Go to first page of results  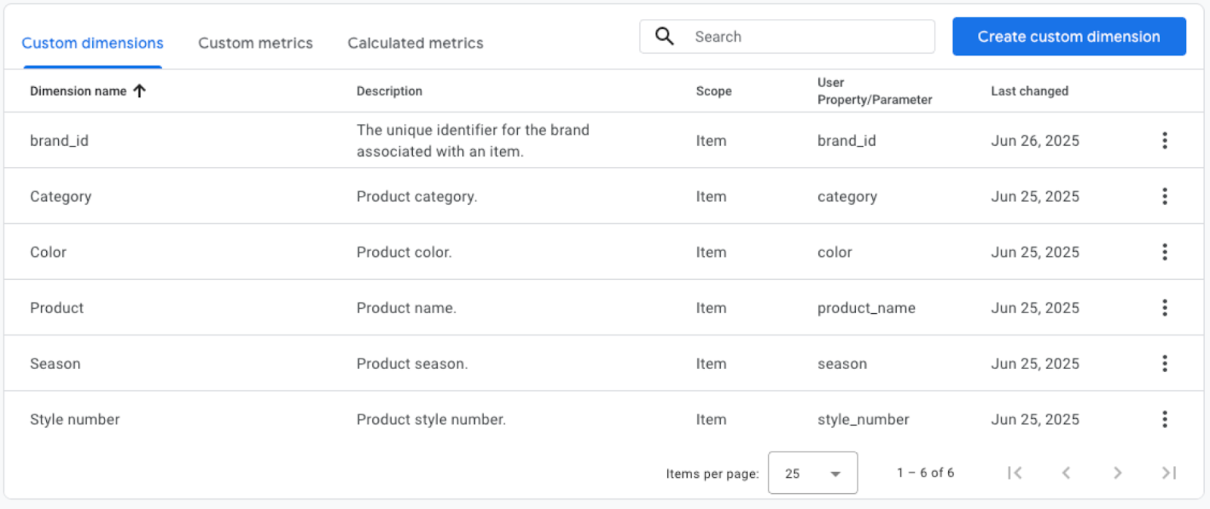(1015, 473)
